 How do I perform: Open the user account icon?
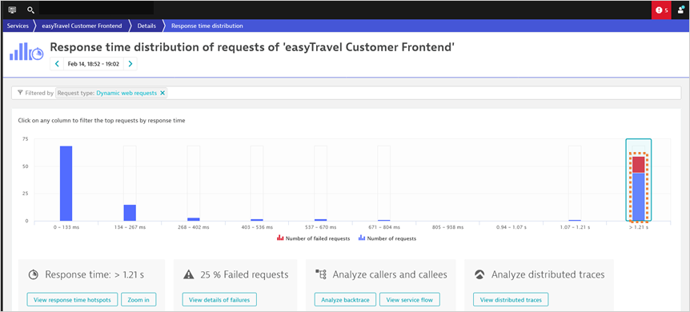(680, 10)
